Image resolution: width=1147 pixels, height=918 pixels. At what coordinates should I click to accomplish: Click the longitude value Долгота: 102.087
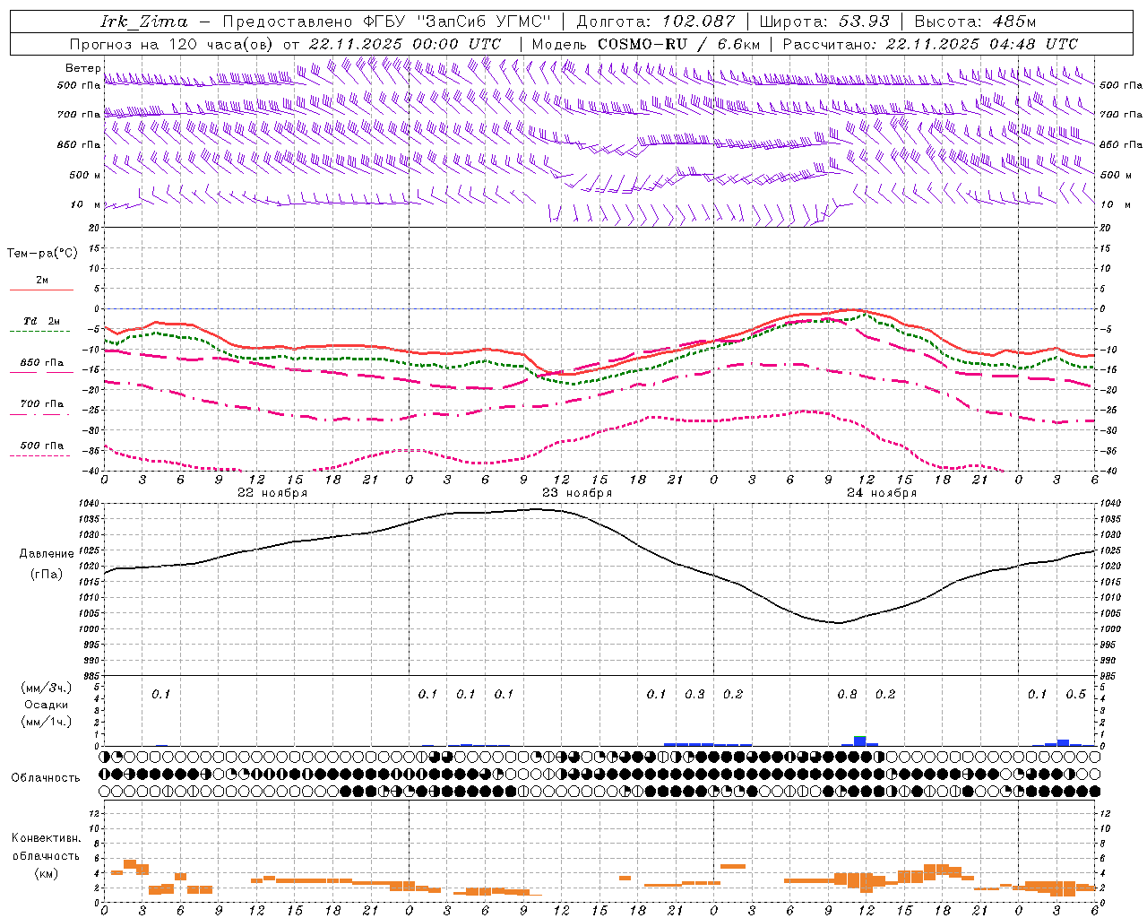(656, 22)
